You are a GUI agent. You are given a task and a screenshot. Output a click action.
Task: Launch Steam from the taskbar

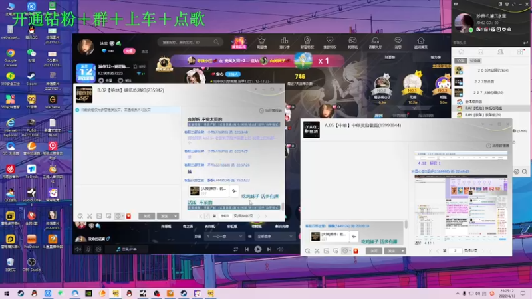point(21,293)
